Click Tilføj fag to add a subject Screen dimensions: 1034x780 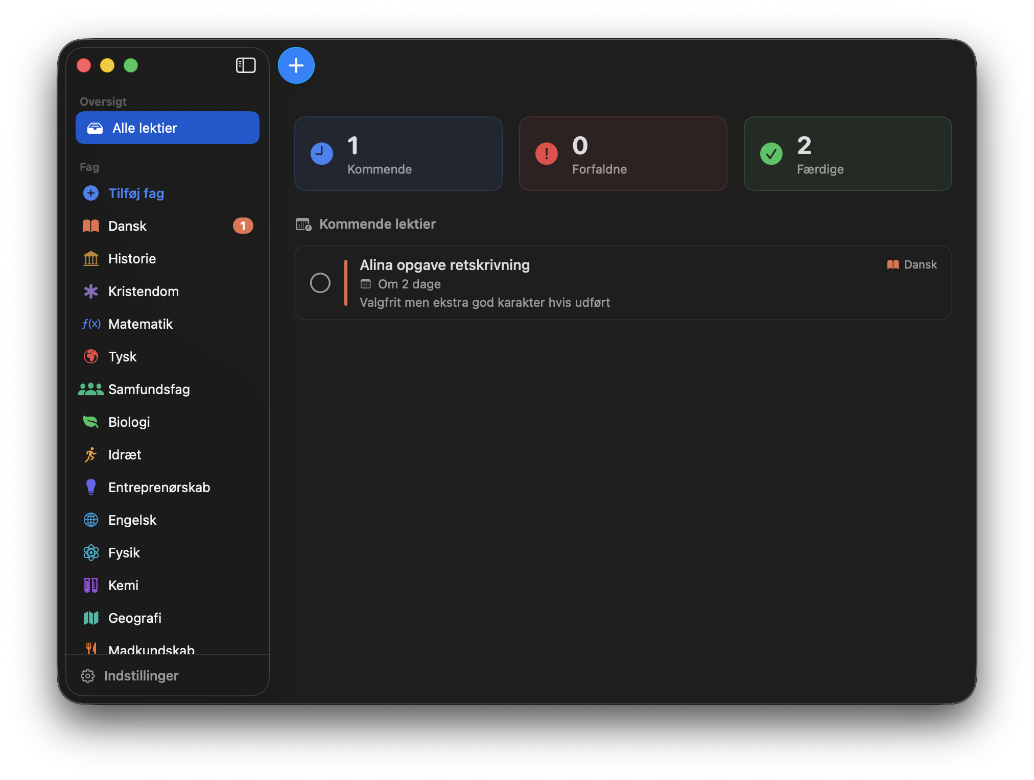pyautogui.click(x=136, y=193)
